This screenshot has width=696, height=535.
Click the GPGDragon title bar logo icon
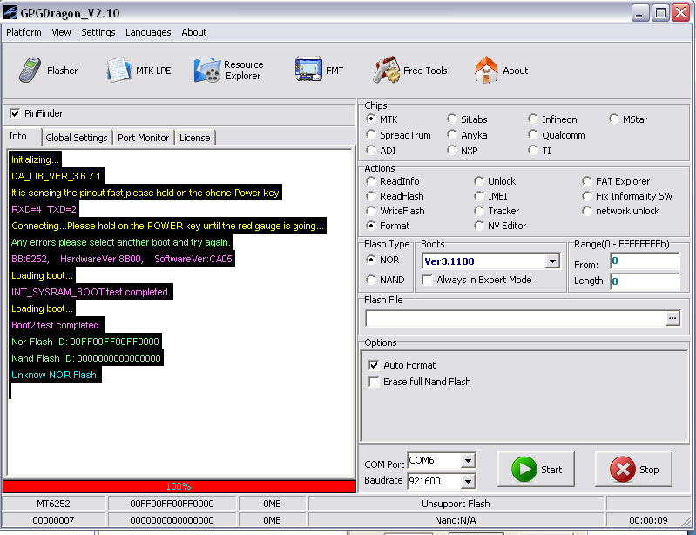10,12
